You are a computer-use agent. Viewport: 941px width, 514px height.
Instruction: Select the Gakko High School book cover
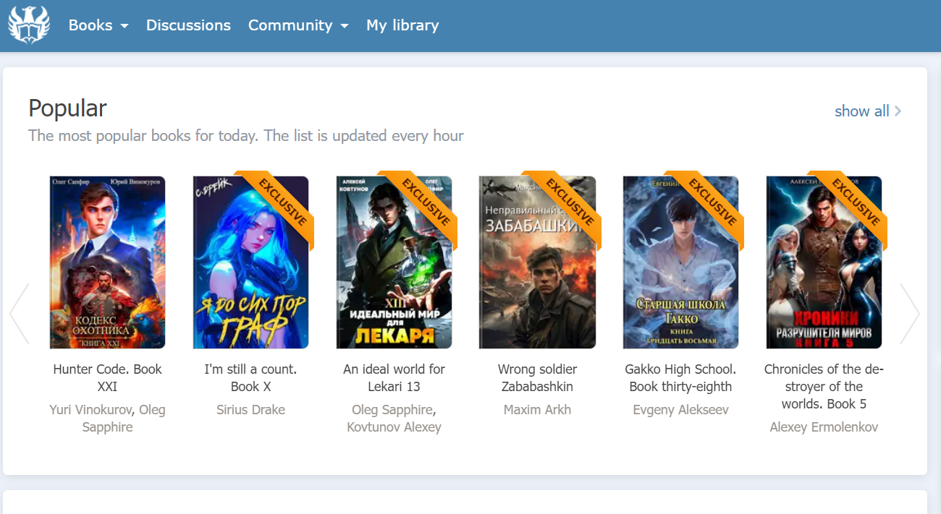680,262
